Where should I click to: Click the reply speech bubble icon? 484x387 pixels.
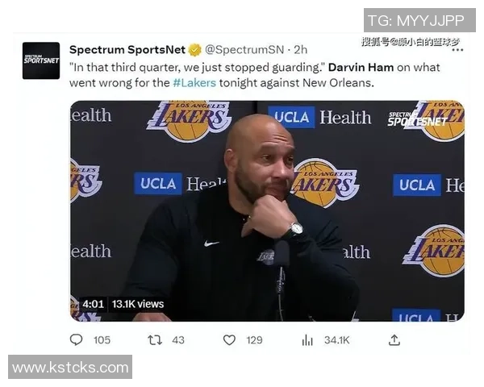point(77,340)
